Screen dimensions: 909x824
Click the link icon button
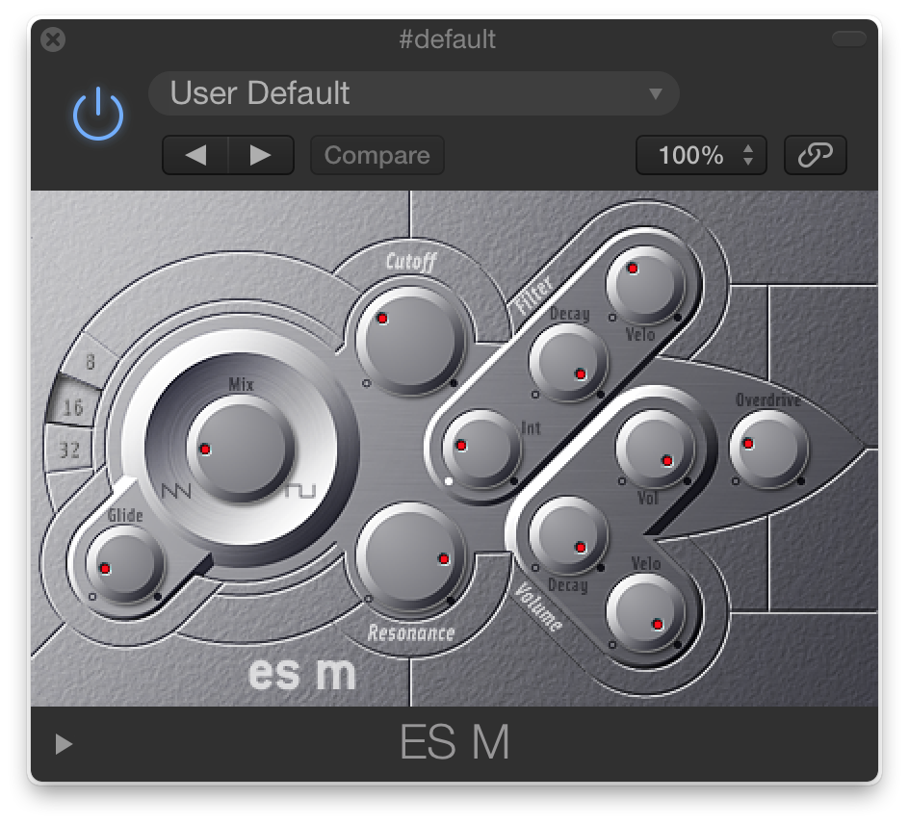click(815, 155)
